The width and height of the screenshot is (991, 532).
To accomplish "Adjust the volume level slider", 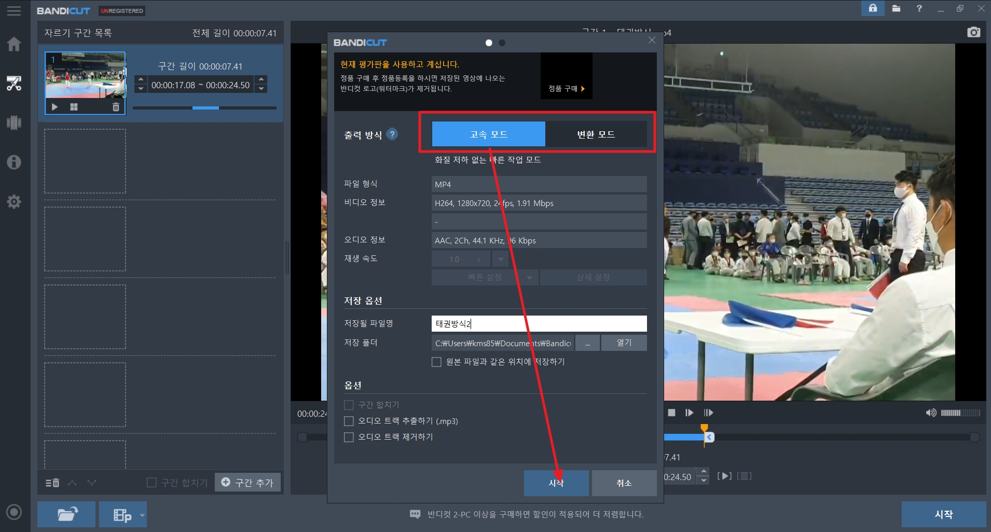I will click(960, 413).
